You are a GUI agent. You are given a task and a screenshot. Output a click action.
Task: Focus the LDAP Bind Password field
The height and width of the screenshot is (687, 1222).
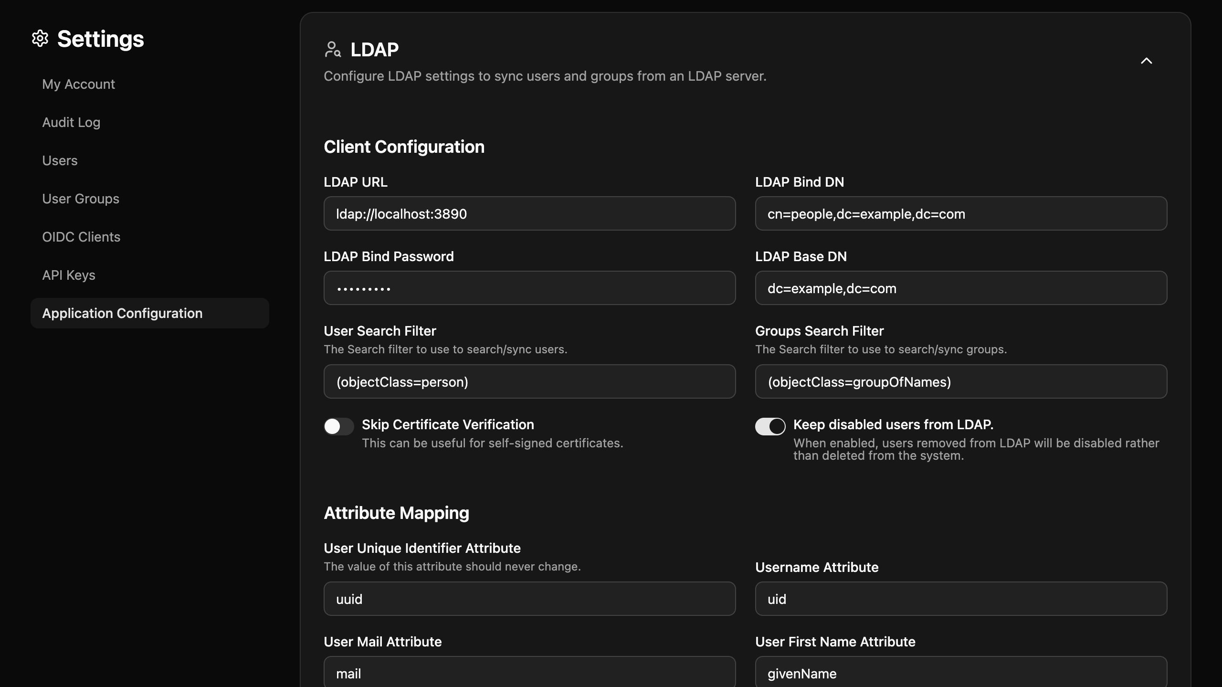pyautogui.click(x=528, y=288)
